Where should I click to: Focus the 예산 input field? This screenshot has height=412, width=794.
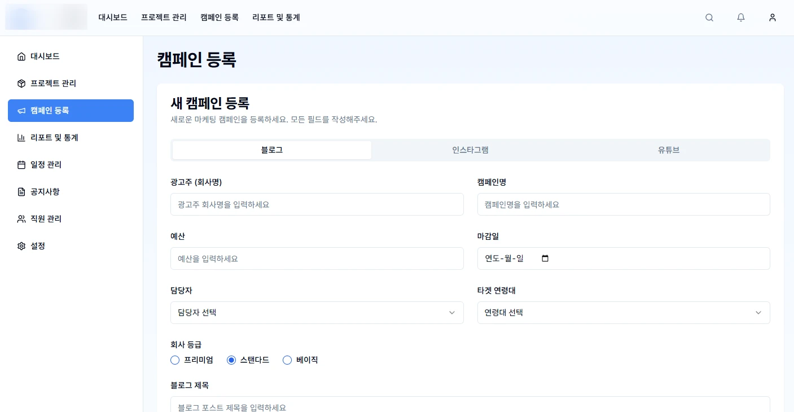(x=317, y=258)
